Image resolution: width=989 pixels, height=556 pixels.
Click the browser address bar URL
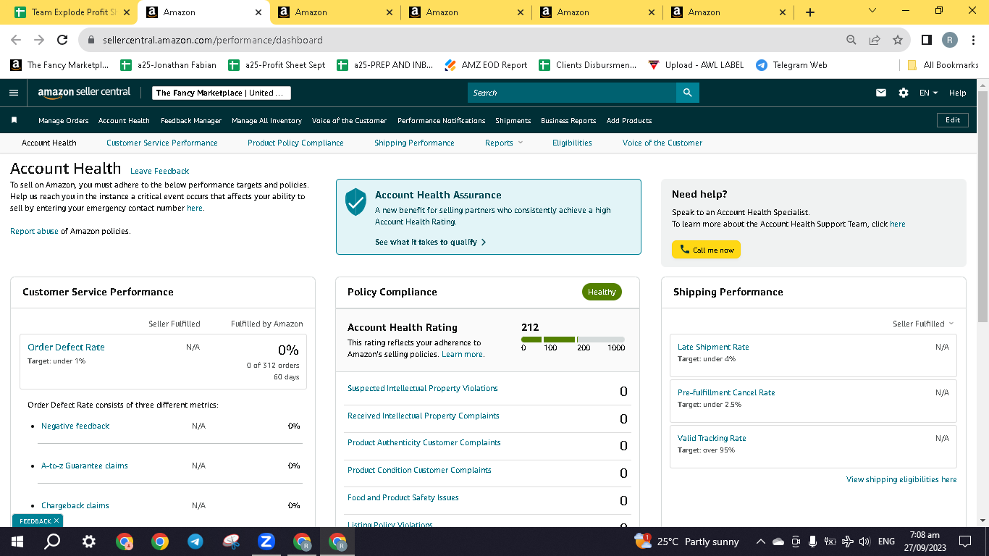[213, 40]
